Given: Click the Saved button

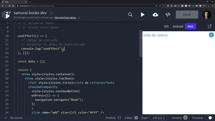Looking at the screenshot, I should 187,14.
